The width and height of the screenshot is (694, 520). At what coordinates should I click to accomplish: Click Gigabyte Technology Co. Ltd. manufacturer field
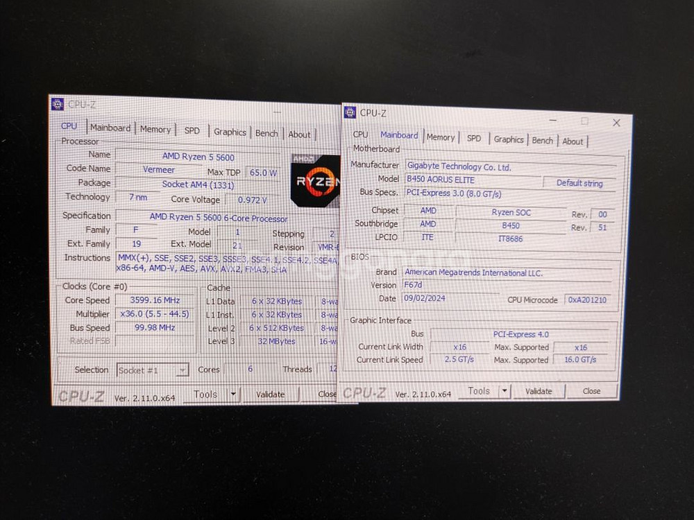pos(510,167)
